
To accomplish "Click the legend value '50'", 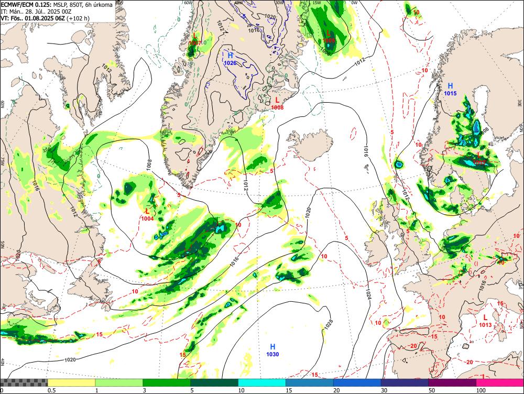I will tap(432, 390).
